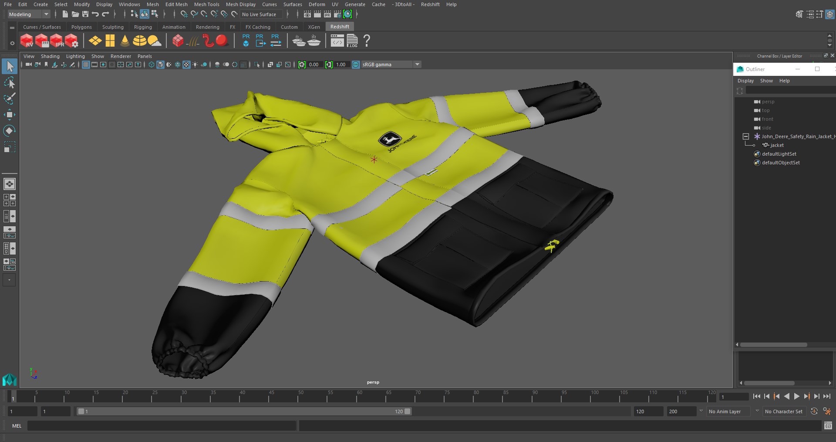Toggle wireframe shading in viewport toolbar
Image resolution: width=836 pixels, height=442 pixels.
pos(152,65)
